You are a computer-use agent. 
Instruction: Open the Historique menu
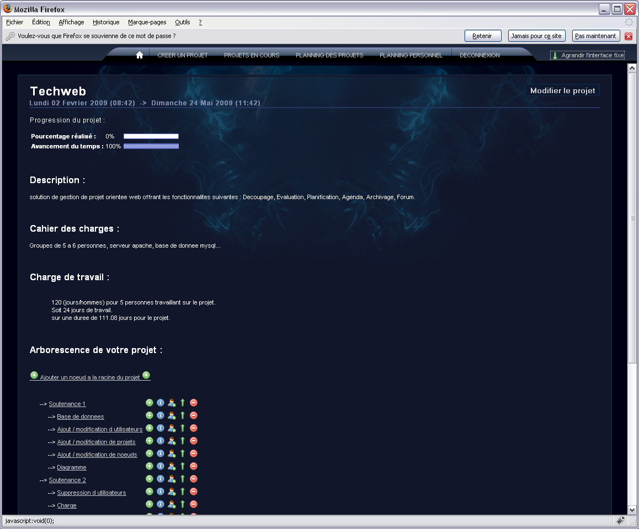[106, 22]
